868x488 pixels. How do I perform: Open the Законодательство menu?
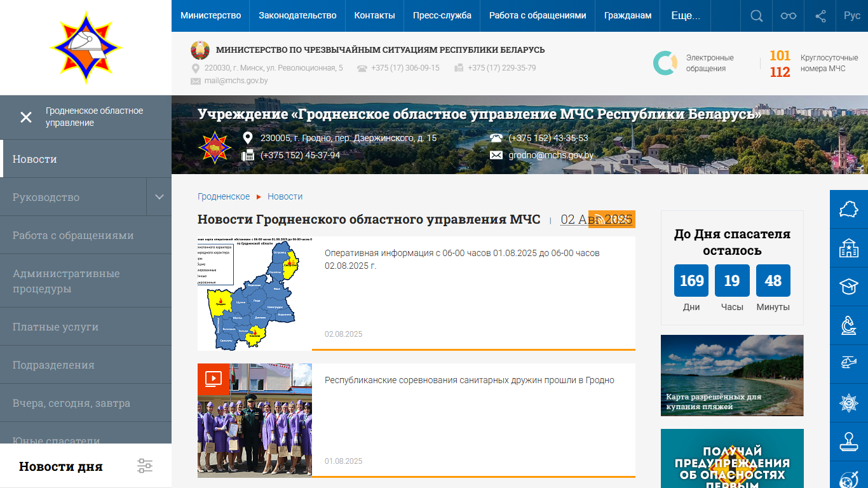[297, 16]
